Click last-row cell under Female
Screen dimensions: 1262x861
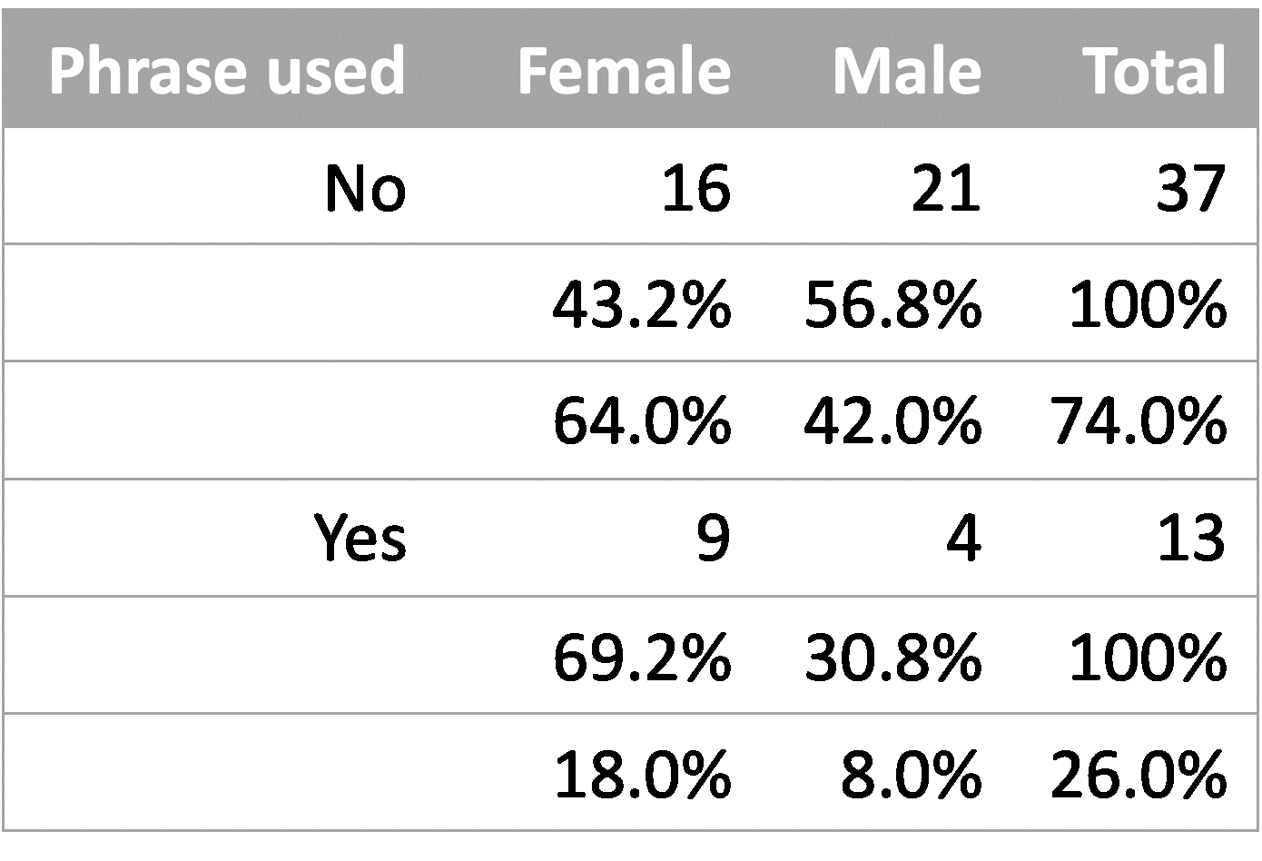(624, 771)
